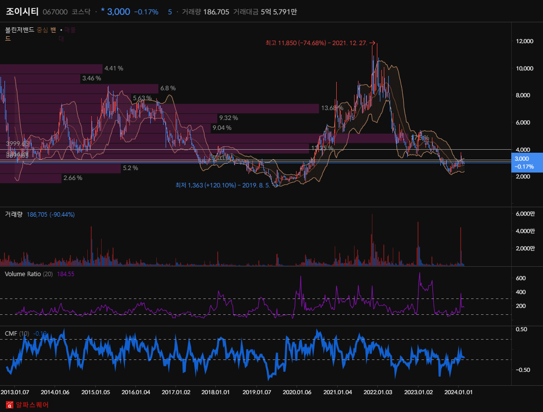Click the 12,000 price axis label
The height and width of the screenshot is (412, 543).
point(525,41)
